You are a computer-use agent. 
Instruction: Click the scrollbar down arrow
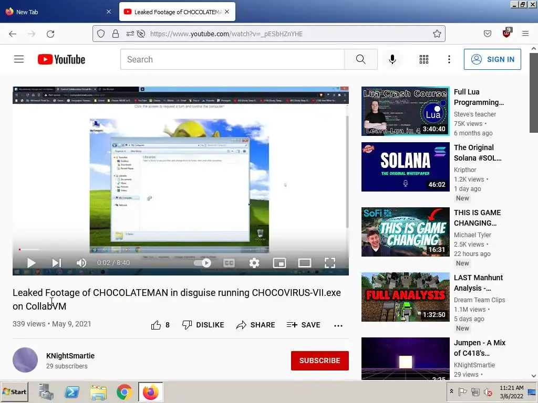click(x=534, y=376)
